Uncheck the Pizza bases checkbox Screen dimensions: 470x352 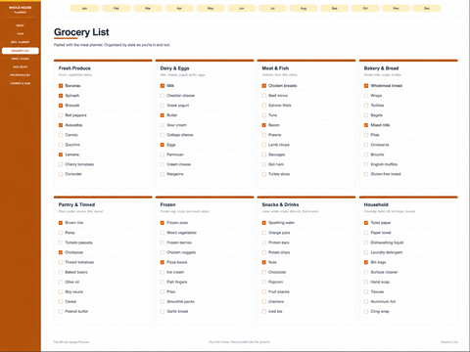click(x=163, y=262)
